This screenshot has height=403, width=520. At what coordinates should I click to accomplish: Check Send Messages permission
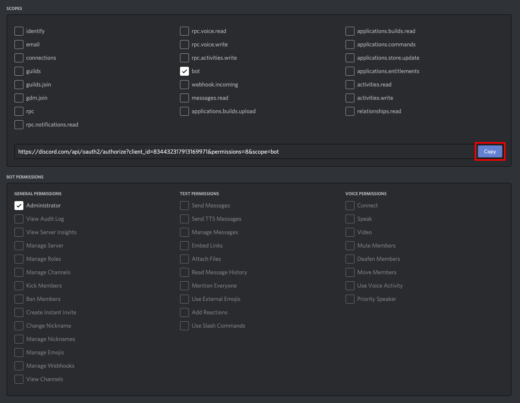(184, 206)
